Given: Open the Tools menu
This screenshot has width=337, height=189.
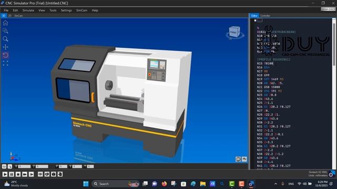Looking at the screenshot, I should (x=53, y=10).
